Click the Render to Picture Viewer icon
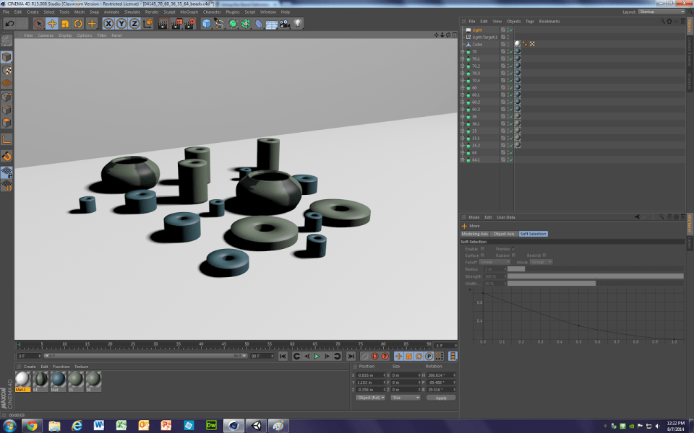This screenshot has height=433, width=694. 176,24
